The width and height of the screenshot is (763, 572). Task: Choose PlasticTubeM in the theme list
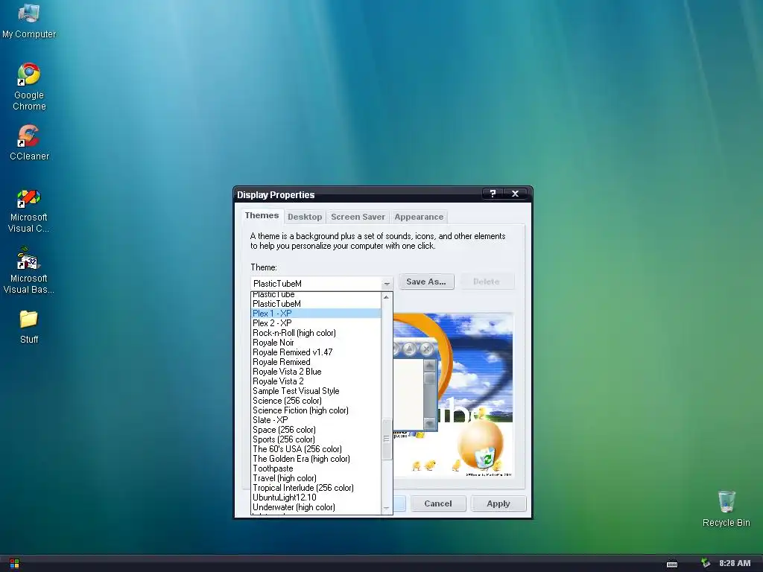[x=316, y=304]
